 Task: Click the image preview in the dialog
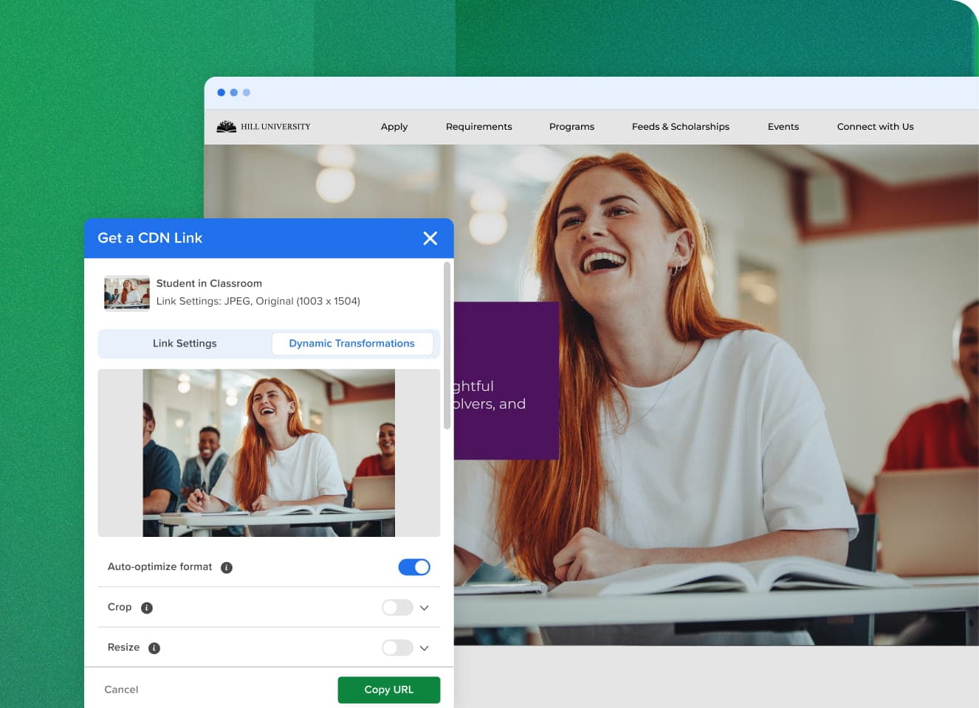[269, 453]
